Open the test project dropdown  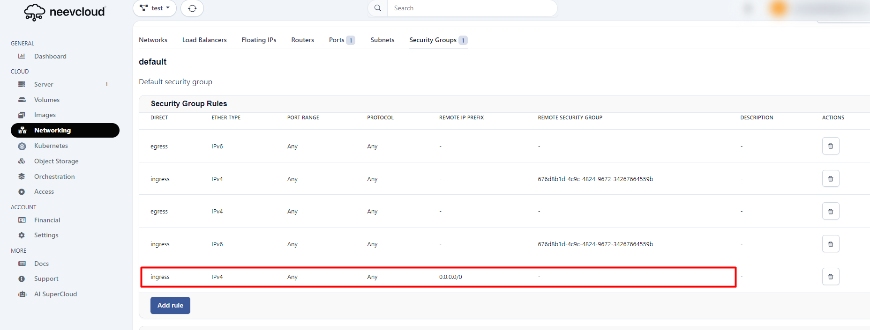pos(155,8)
